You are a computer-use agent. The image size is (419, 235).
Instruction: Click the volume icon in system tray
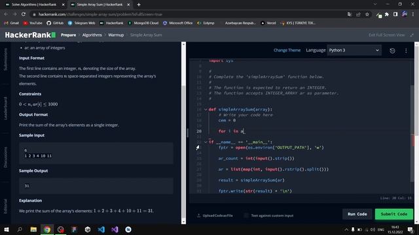coord(373,229)
